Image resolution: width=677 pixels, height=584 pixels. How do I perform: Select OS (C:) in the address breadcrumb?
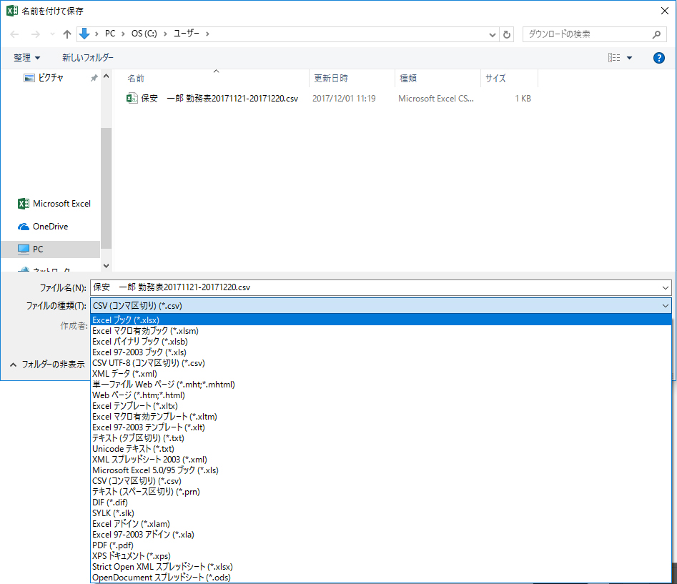click(144, 34)
